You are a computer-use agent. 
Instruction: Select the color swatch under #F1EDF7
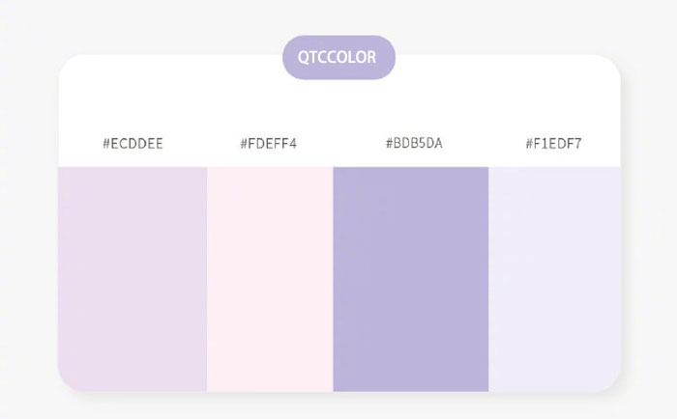(x=554, y=278)
